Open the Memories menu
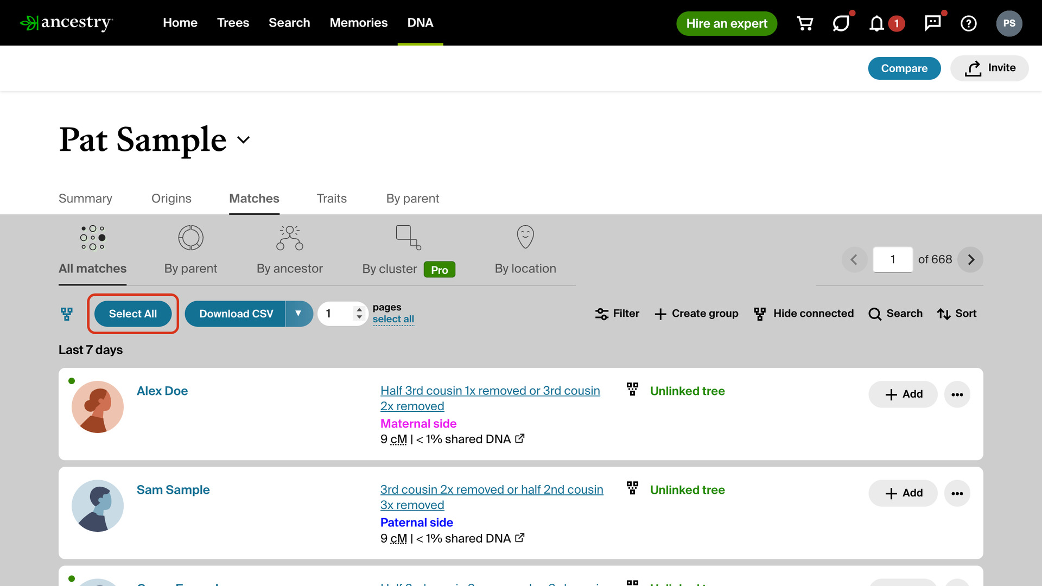The image size is (1042, 586). (x=359, y=23)
